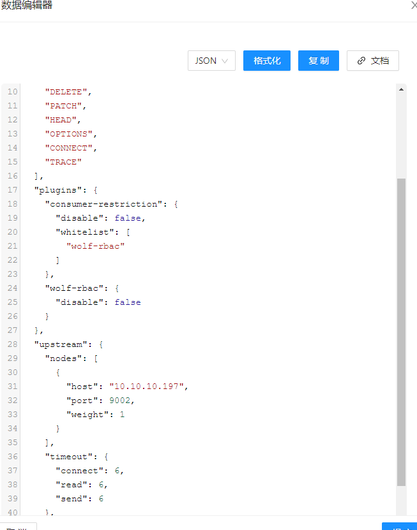Click the false value on line 25

[127, 302]
